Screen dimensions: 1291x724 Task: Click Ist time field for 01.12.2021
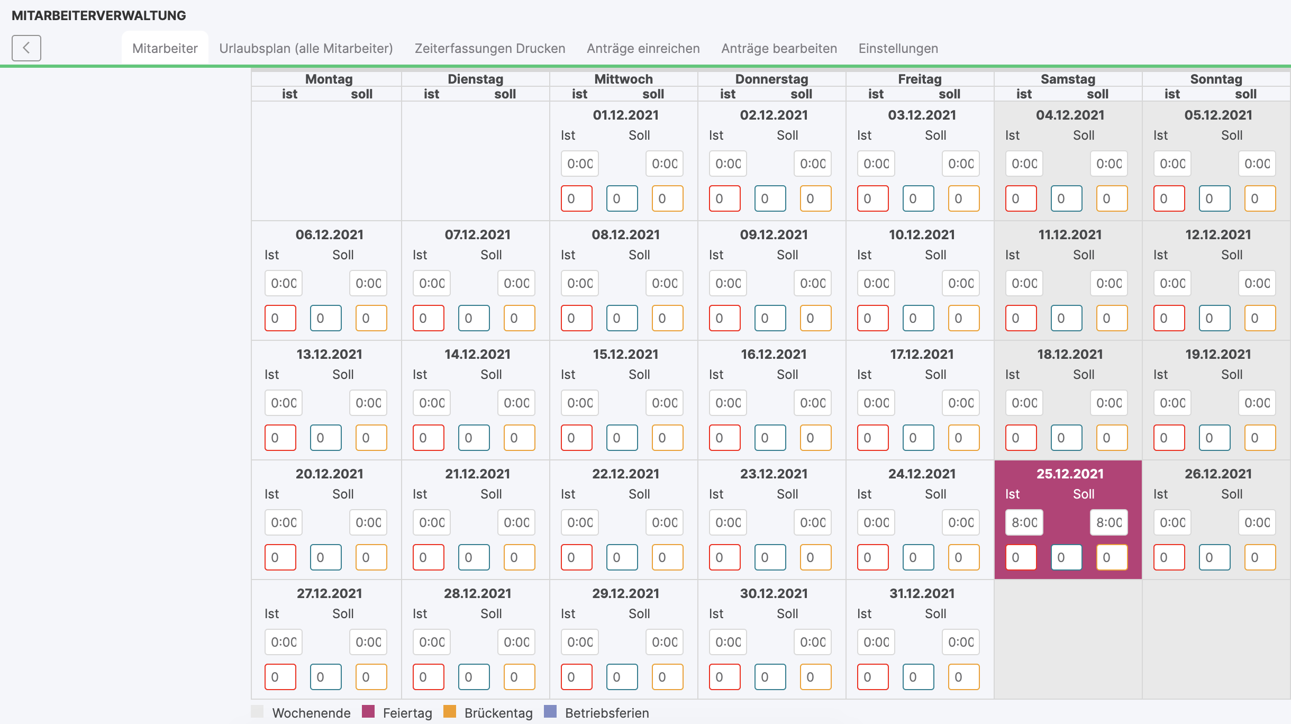tap(579, 164)
